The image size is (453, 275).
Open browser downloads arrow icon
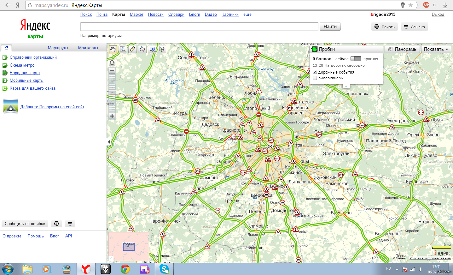[445, 5]
